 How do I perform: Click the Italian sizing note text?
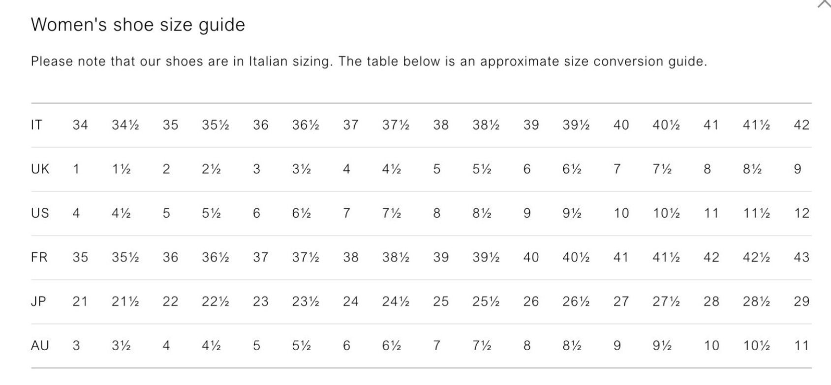(x=369, y=61)
